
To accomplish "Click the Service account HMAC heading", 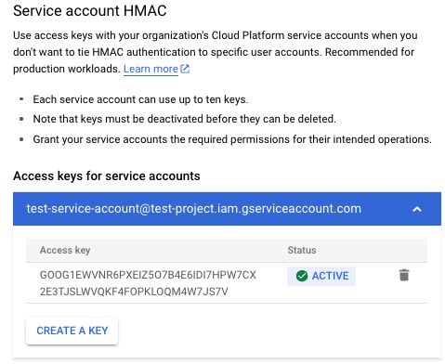I will coord(90,11).
